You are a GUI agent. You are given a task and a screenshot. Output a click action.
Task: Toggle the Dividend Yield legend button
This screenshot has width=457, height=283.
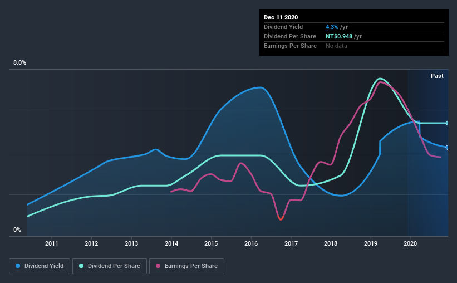(40, 266)
